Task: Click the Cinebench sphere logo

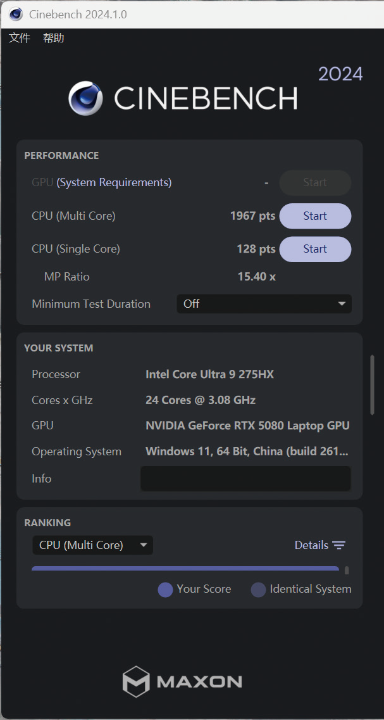Action: [85, 98]
